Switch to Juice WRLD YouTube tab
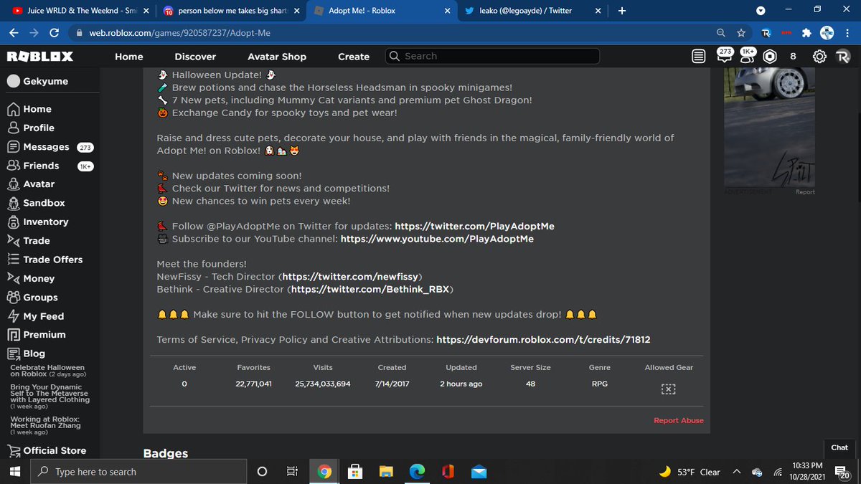Image resolution: width=861 pixels, height=484 pixels. coord(82,11)
